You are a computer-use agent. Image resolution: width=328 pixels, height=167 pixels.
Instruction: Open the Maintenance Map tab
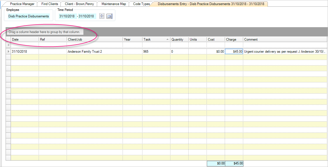click(x=113, y=4)
